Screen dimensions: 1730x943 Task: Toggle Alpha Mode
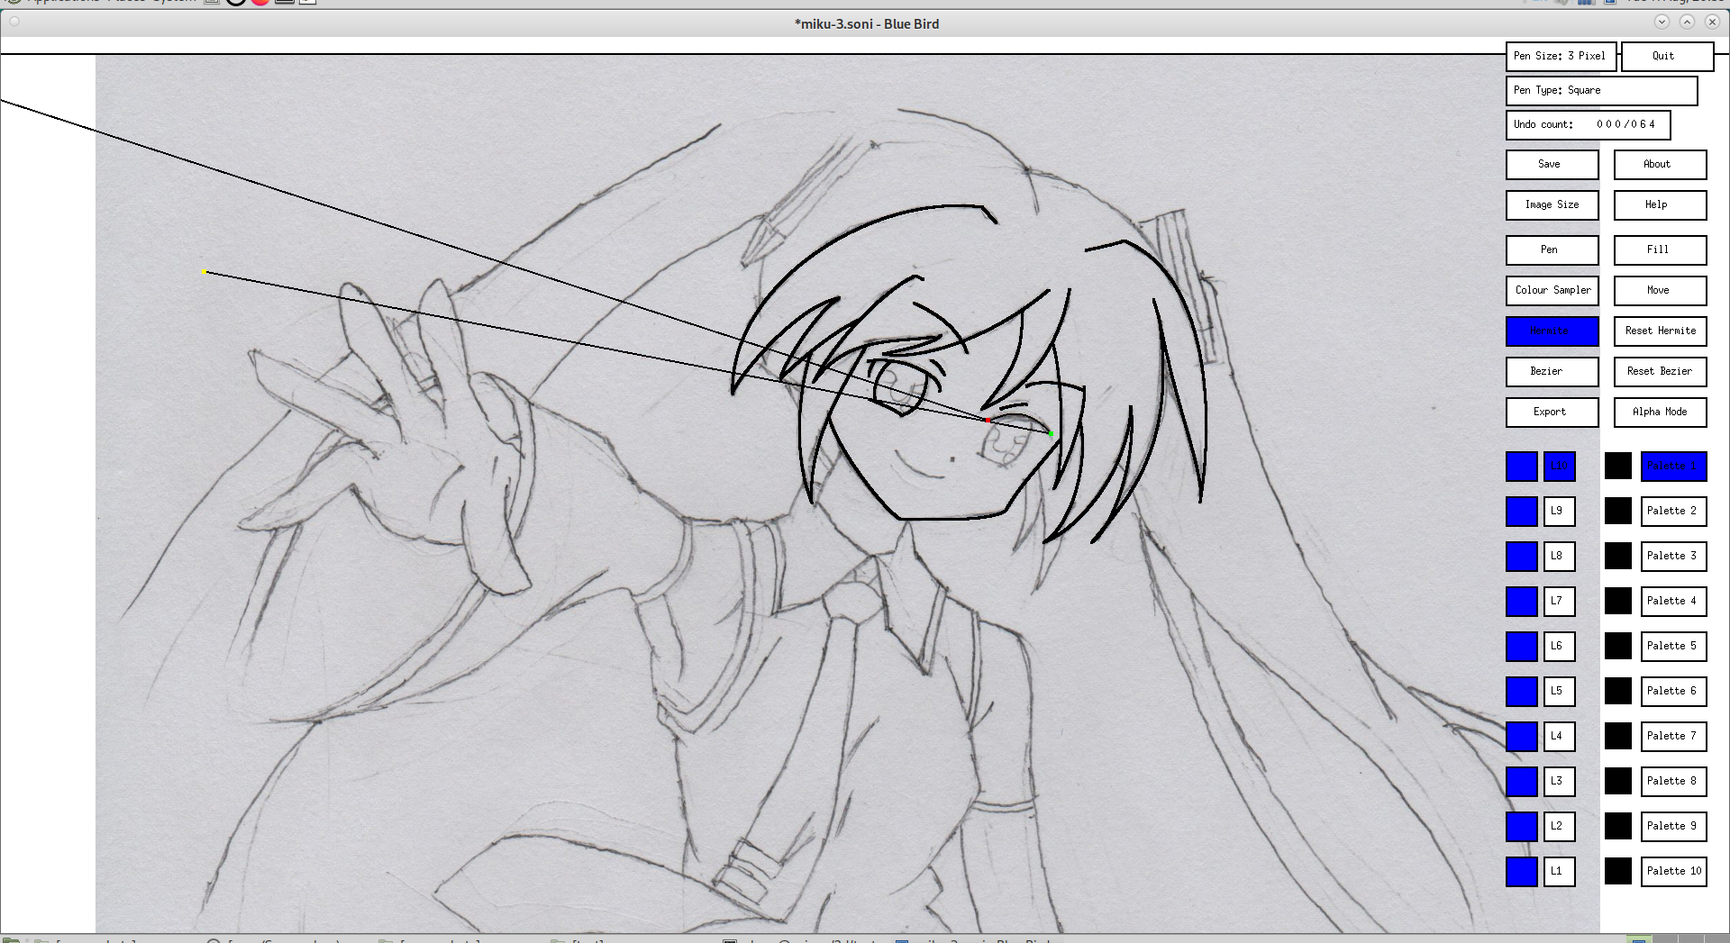click(1660, 412)
